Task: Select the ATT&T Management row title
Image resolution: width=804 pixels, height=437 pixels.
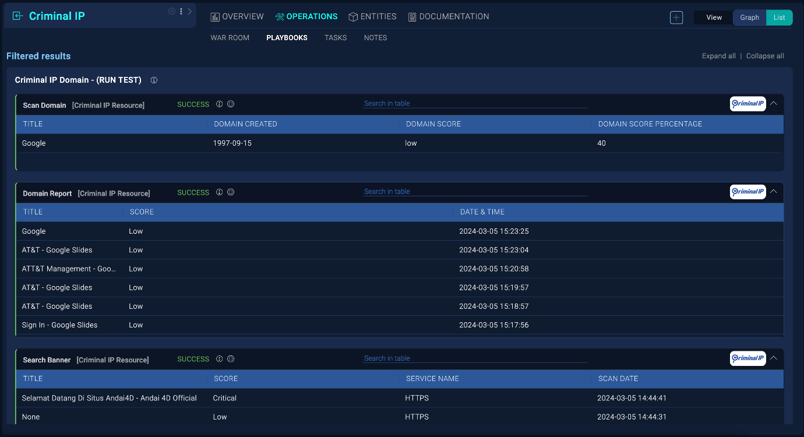Action: (x=69, y=269)
